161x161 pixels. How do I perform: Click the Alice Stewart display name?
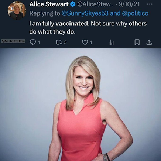(x=49, y=4)
